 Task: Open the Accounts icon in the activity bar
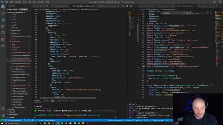pyautogui.click(x=3, y=109)
